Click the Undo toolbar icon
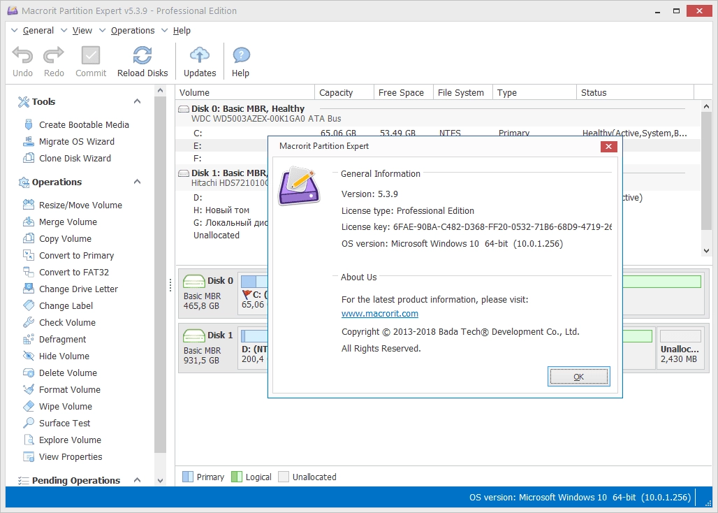The height and width of the screenshot is (513, 718). (x=22, y=55)
